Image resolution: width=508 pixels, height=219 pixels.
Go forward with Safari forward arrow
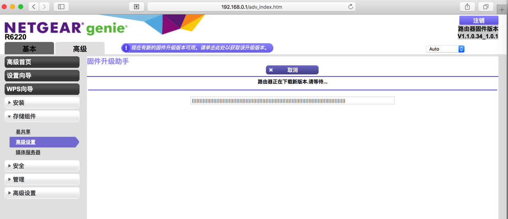coord(44,7)
